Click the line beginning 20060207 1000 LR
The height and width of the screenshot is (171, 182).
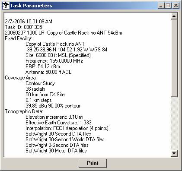(64, 33)
